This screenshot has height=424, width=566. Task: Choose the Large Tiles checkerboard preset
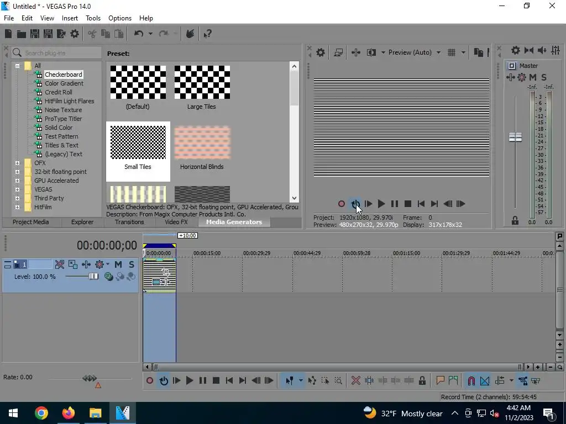pos(202,88)
